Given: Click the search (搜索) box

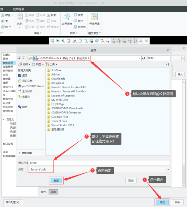Looking at the screenshot, I should click(x=159, y=58).
